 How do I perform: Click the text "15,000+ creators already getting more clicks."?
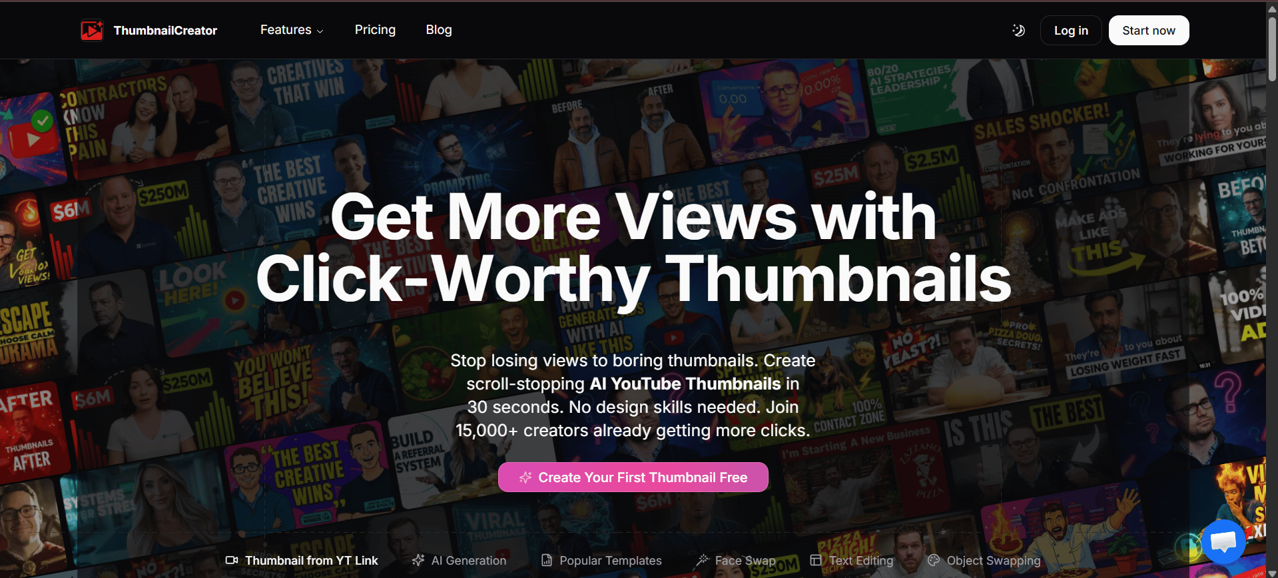[633, 430]
